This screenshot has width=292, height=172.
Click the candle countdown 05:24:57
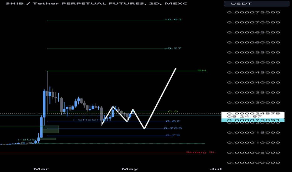(x=244, y=117)
